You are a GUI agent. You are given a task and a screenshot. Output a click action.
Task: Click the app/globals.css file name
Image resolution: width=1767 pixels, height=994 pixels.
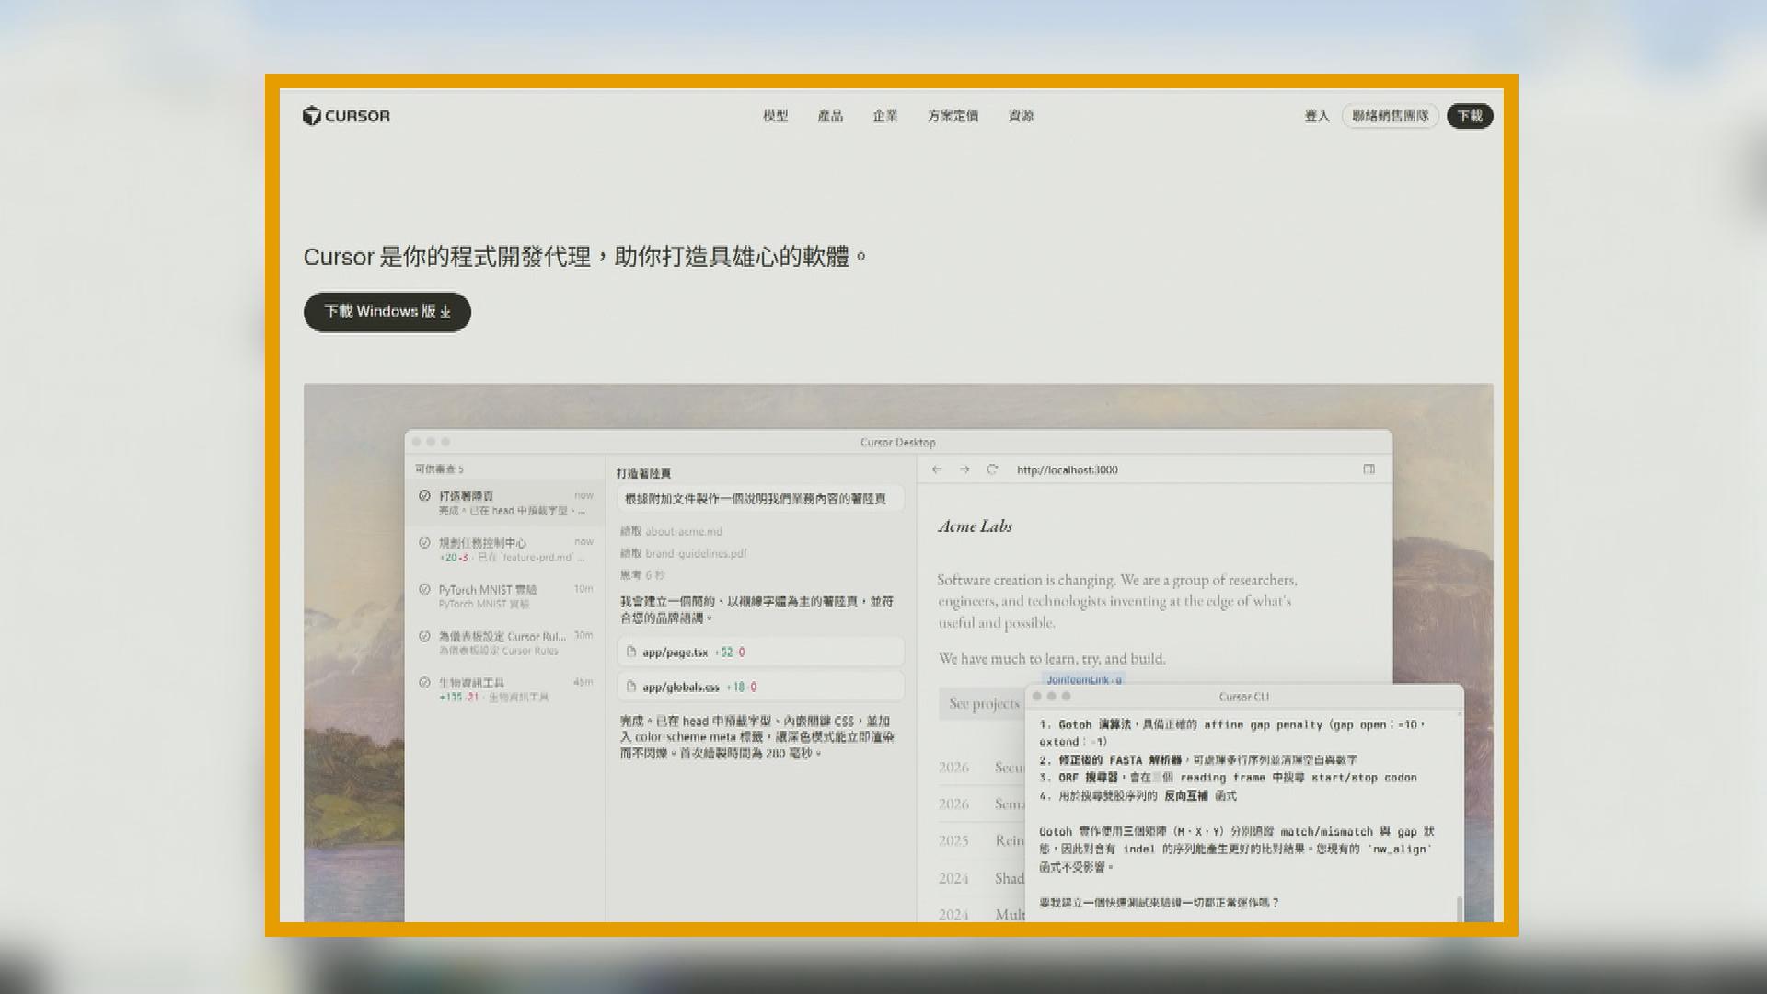tap(680, 687)
